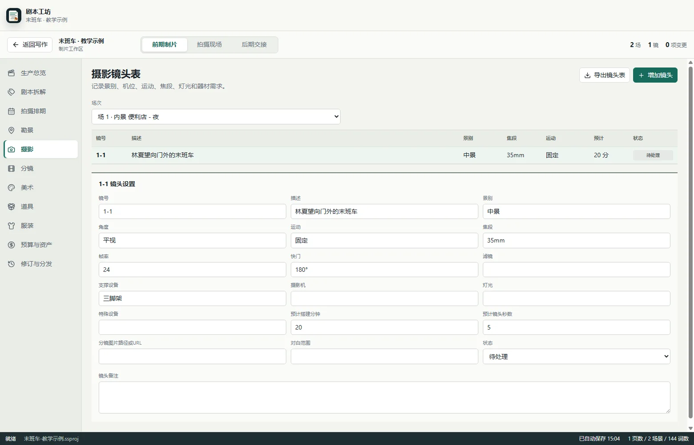Open 预算与资产 coin icon in sidebar
Screen dimensions: 694x445
tap(12, 245)
